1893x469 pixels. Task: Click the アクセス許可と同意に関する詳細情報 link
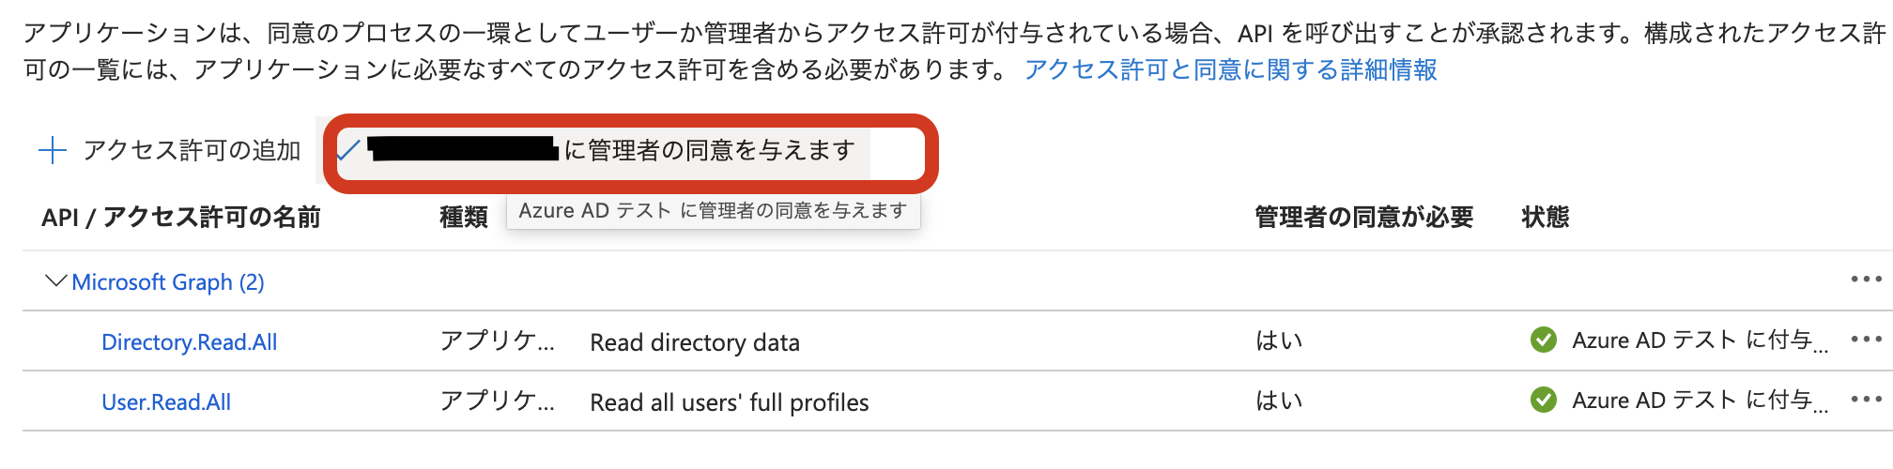(x=1230, y=69)
